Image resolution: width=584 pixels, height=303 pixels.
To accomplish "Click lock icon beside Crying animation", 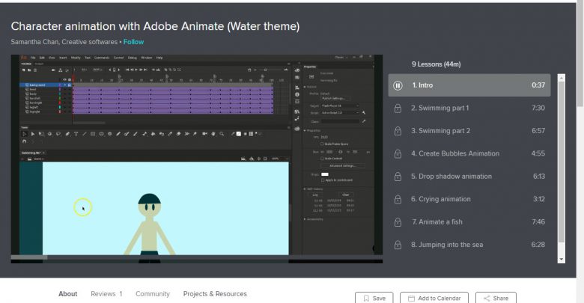I will pyautogui.click(x=398, y=199).
